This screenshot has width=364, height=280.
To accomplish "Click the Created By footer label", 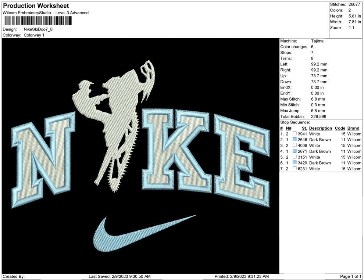I will 14,276.
